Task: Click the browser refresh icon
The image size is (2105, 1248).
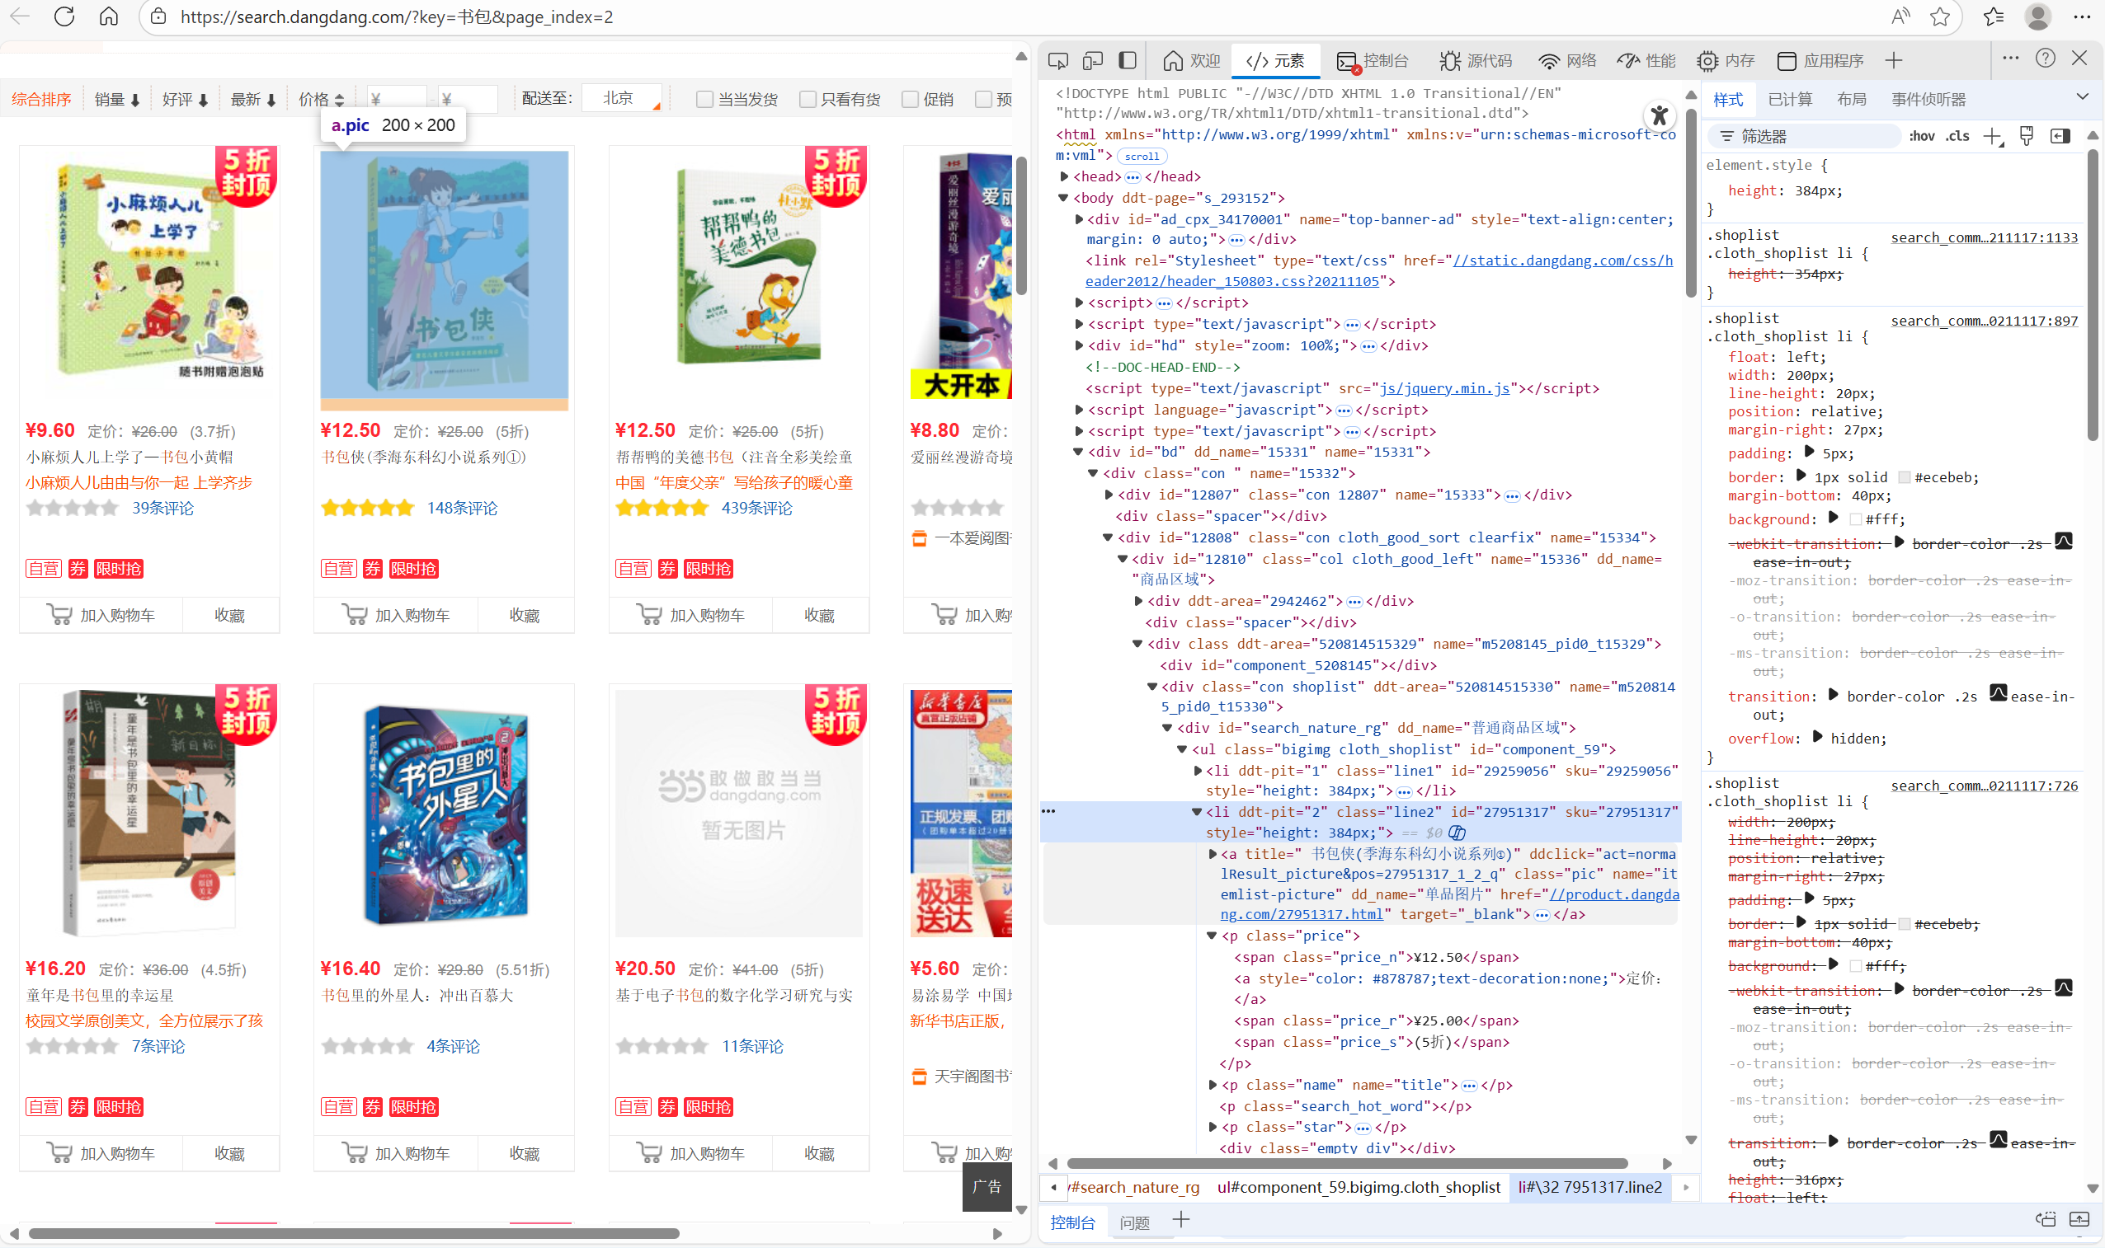Action: (x=64, y=16)
